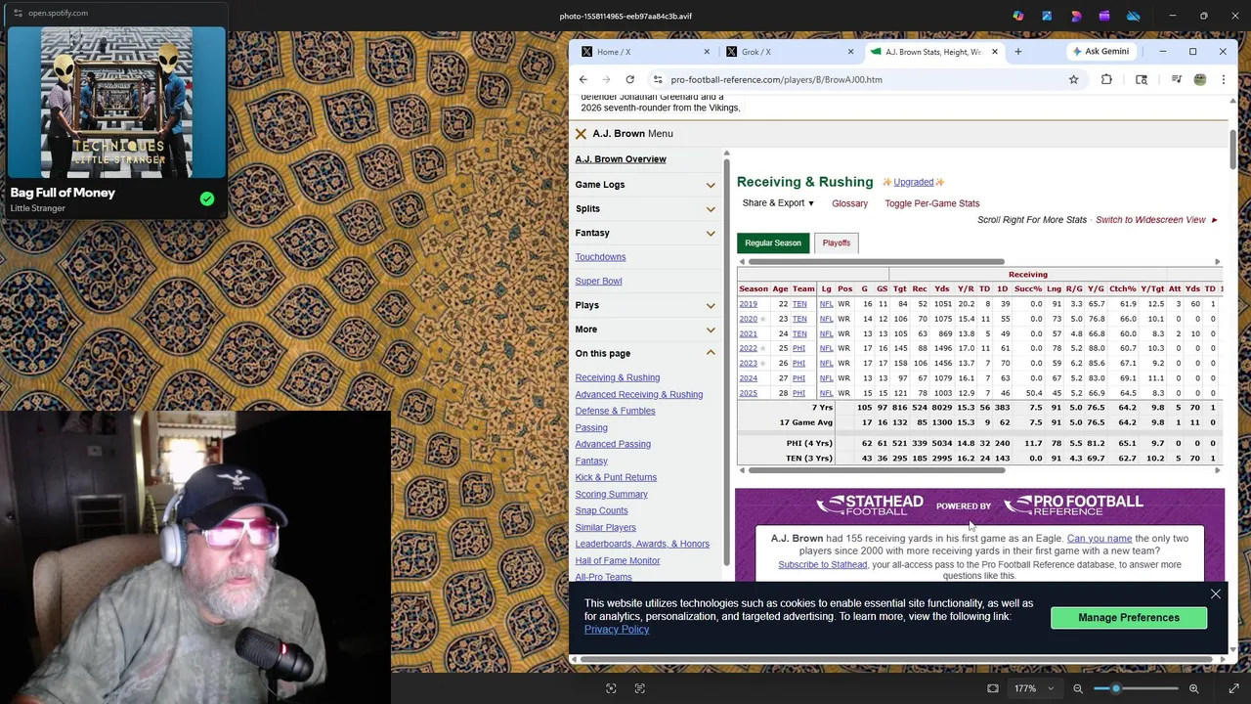Click Manage Preferences button
1251x704 pixels.
click(x=1129, y=618)
